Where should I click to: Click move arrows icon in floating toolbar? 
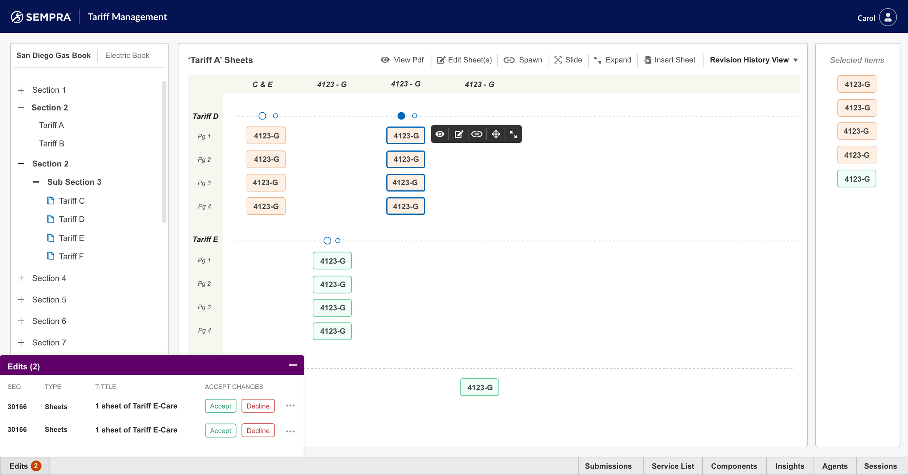point(496,134)
